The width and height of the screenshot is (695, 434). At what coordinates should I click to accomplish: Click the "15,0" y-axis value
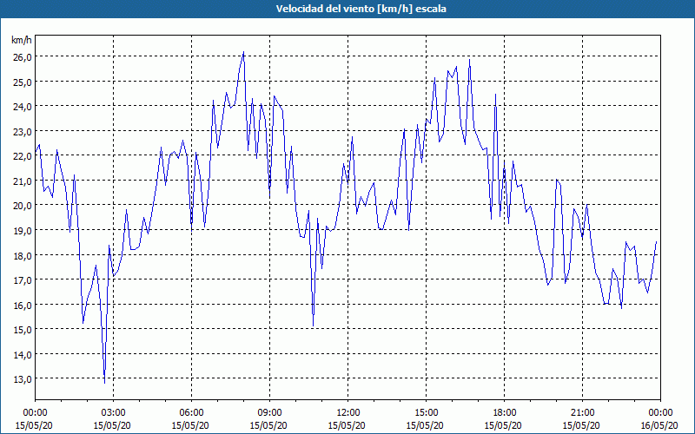click(x=22, y=330)
